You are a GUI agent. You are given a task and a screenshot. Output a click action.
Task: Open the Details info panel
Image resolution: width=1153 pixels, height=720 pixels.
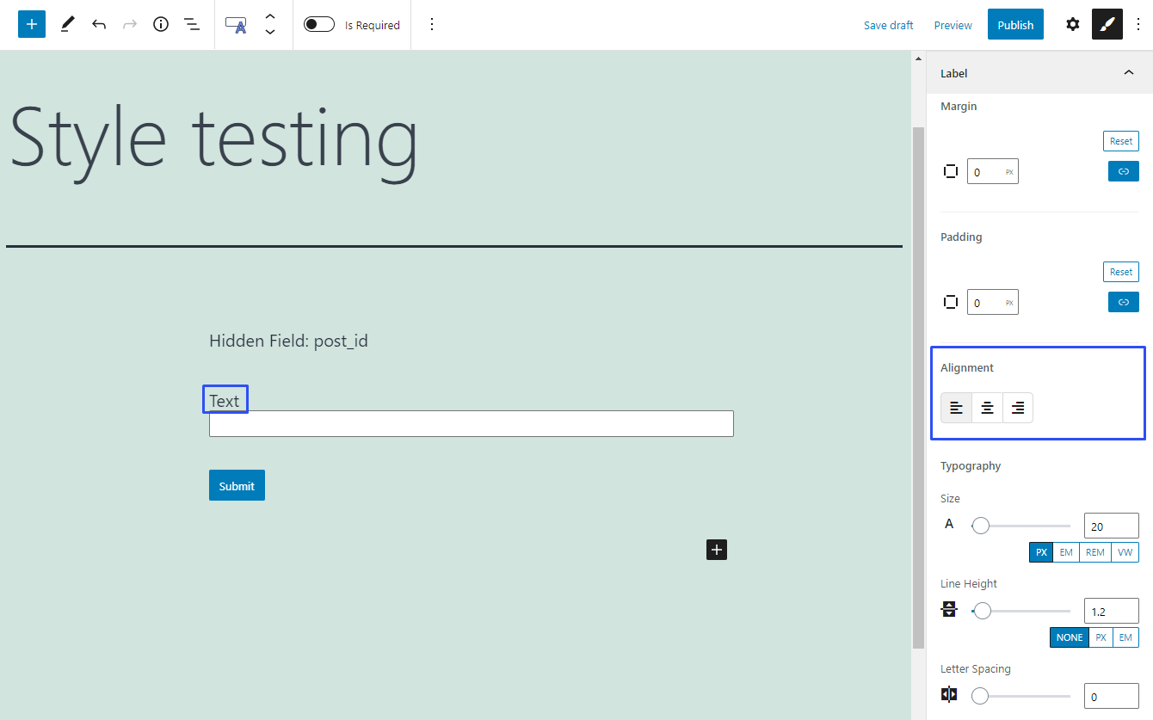pos(160,24)
